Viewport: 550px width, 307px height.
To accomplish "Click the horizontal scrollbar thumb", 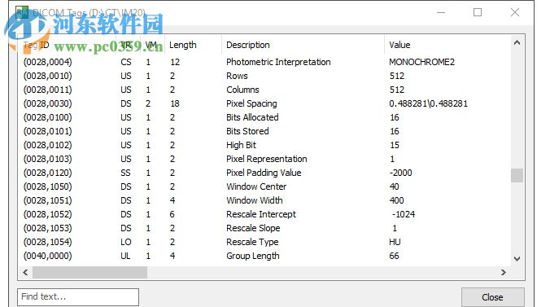I will click(89, 272).
